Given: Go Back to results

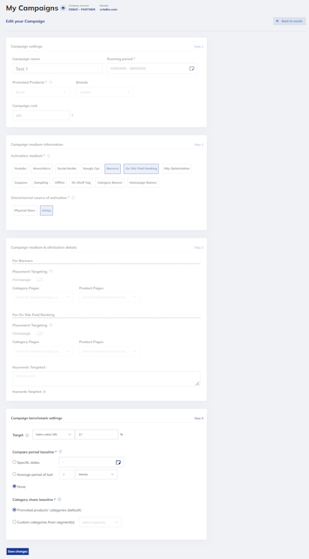Looking at the screenshot, I should [x=289, y=22].
